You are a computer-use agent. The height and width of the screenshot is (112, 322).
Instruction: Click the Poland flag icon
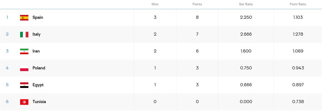coord(24,68)
